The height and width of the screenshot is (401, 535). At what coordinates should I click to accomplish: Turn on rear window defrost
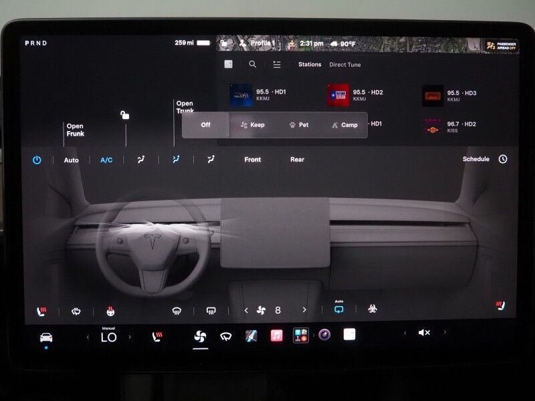pyautogui.click(x=211, y=311)
